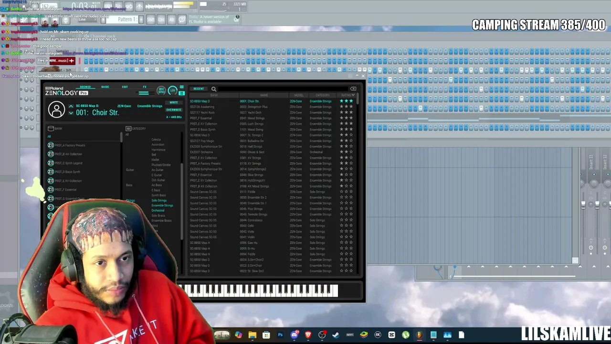The height and width of the screenshot is (344, 611).
Task: Open CapCut from the taskbar
Action: (x=391, y=335)
